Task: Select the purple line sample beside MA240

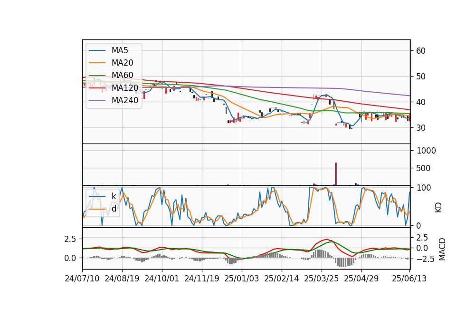Action: coord(97,100)
